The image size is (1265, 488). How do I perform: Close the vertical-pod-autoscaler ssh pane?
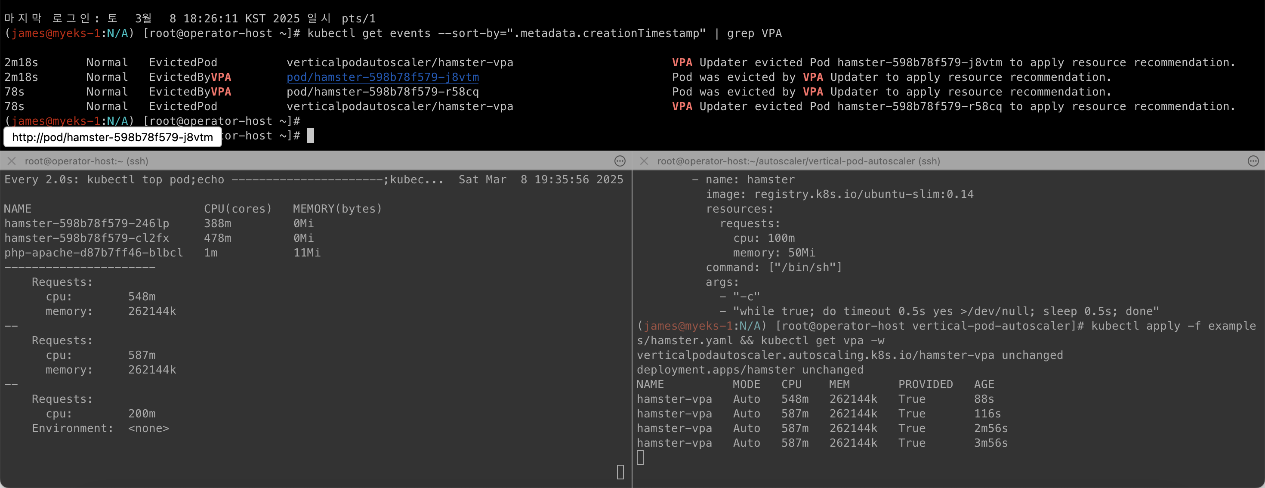pyautogui.click(x=644, y=161)
